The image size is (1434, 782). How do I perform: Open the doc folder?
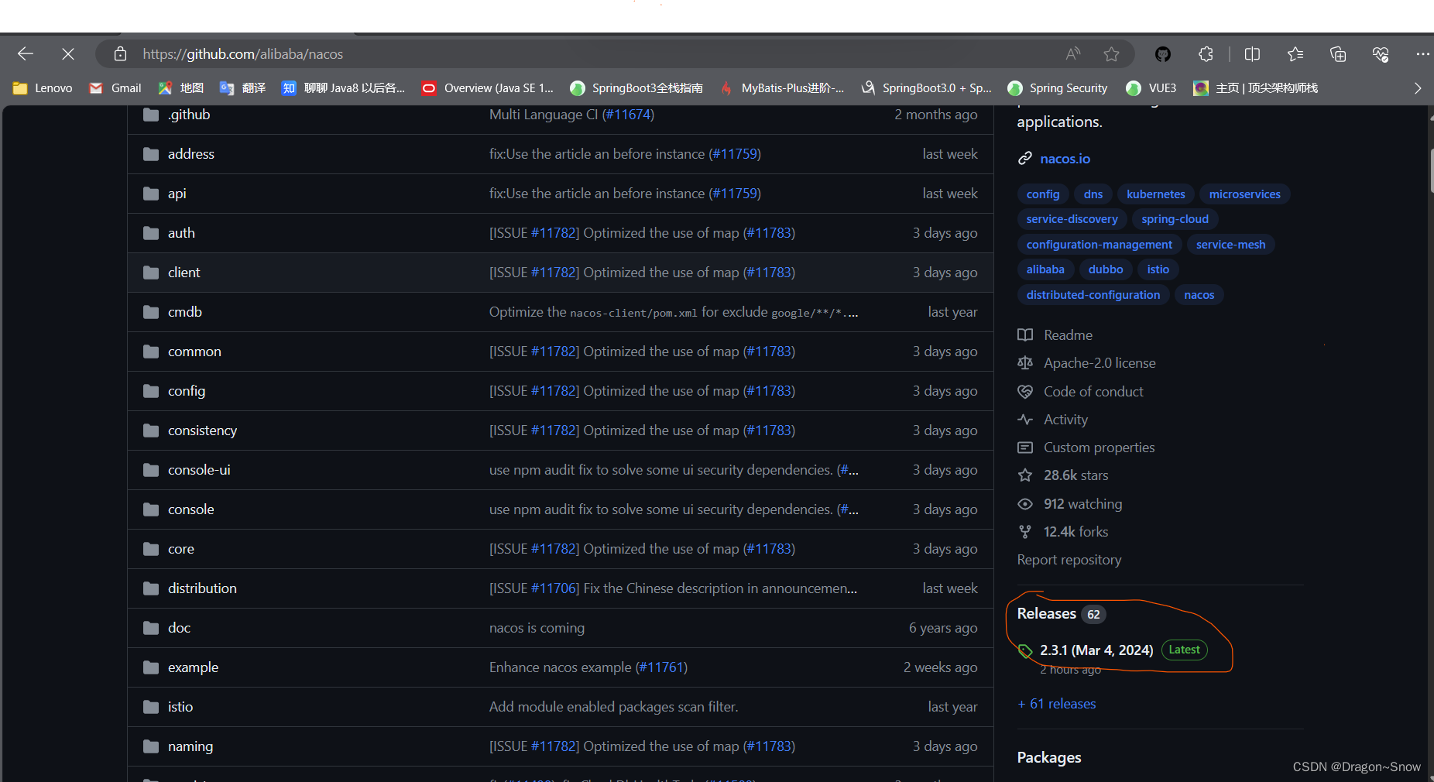tap(179, 628)
